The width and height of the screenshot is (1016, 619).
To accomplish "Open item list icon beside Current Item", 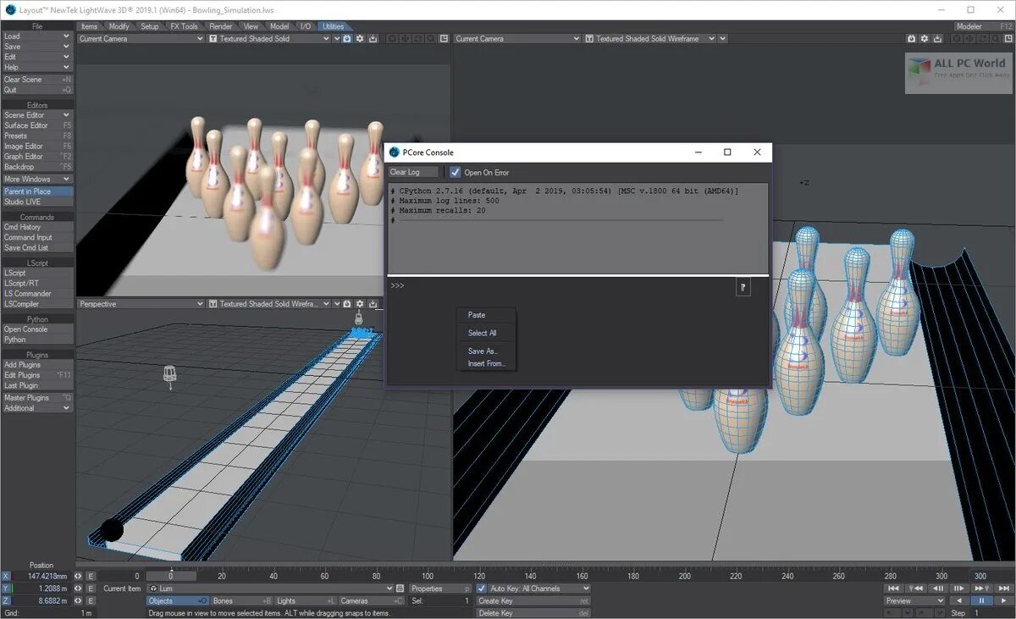I will pos(400,589).
